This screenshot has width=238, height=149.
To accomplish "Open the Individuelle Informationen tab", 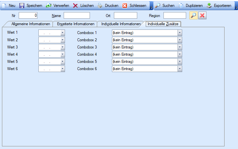I will (x=121, y=24).
